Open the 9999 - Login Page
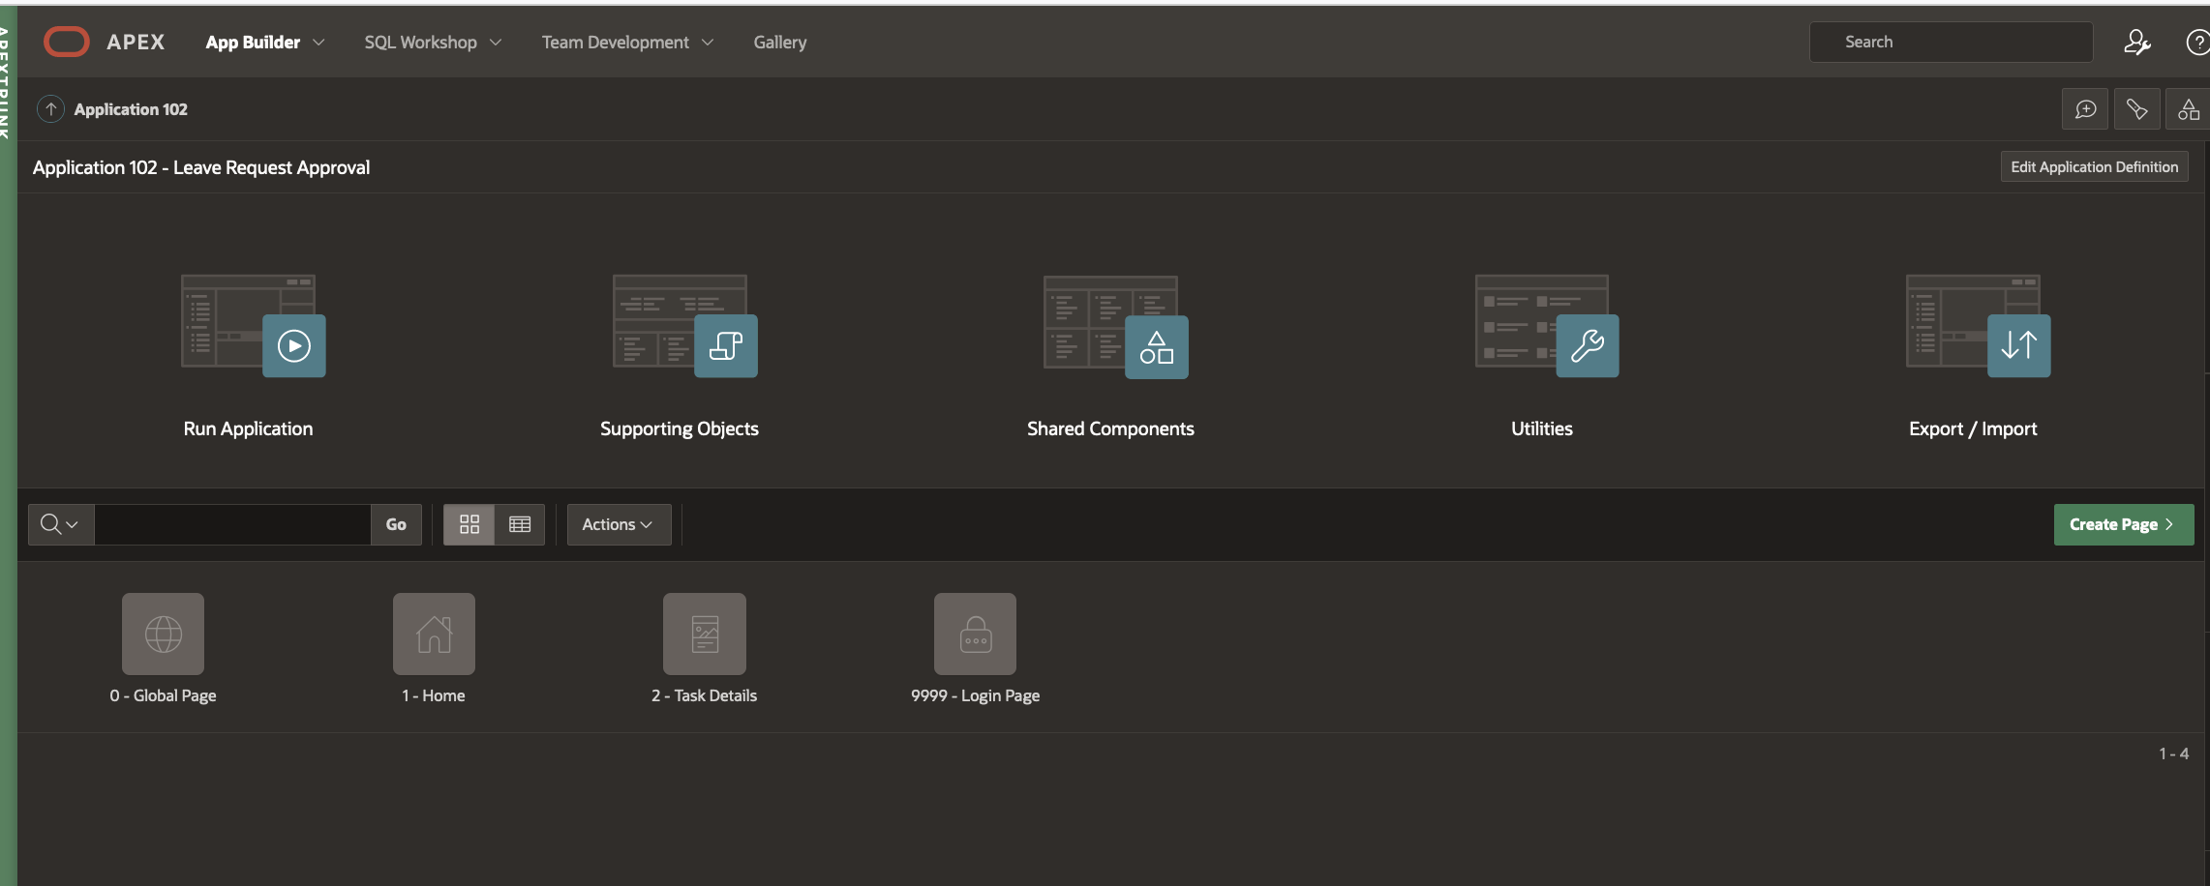 pos(975,635)
